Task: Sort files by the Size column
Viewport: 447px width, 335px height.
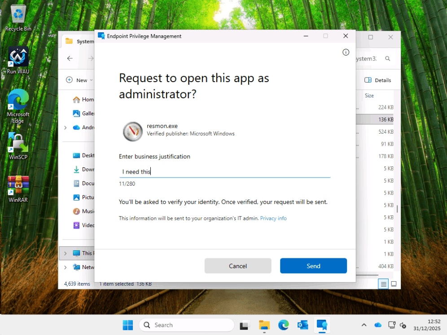Action: point(369,96)
